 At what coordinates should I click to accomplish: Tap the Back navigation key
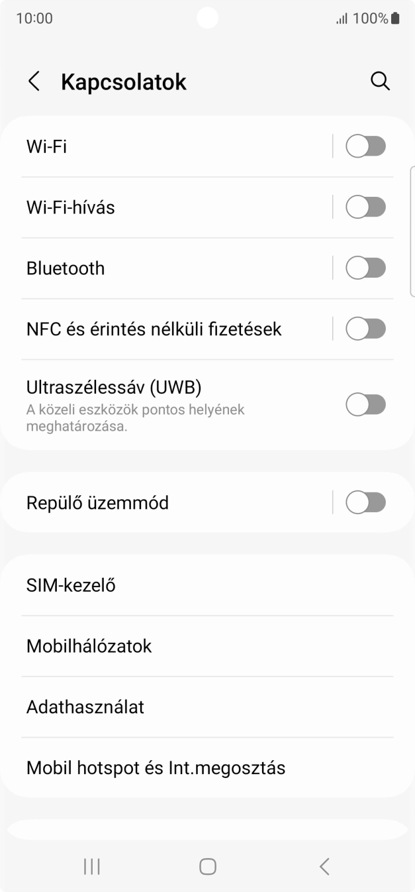[x=324, y=865]
